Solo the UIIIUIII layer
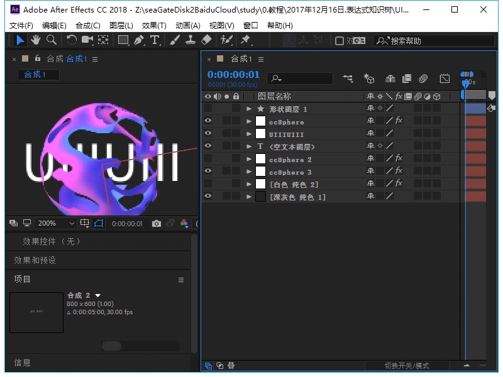The width and height of the screenshot is (503, 377). point(227,133)
